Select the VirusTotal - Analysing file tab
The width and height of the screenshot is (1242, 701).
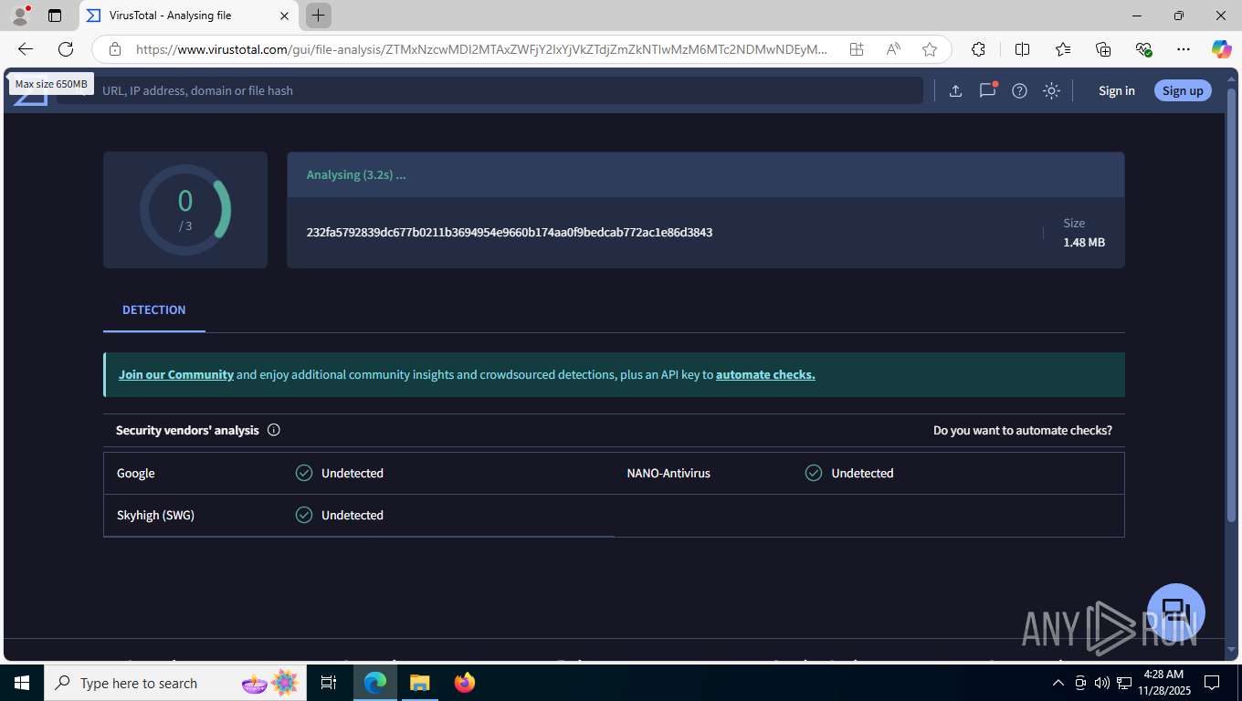pyautogui.click(x=189, y=16)
